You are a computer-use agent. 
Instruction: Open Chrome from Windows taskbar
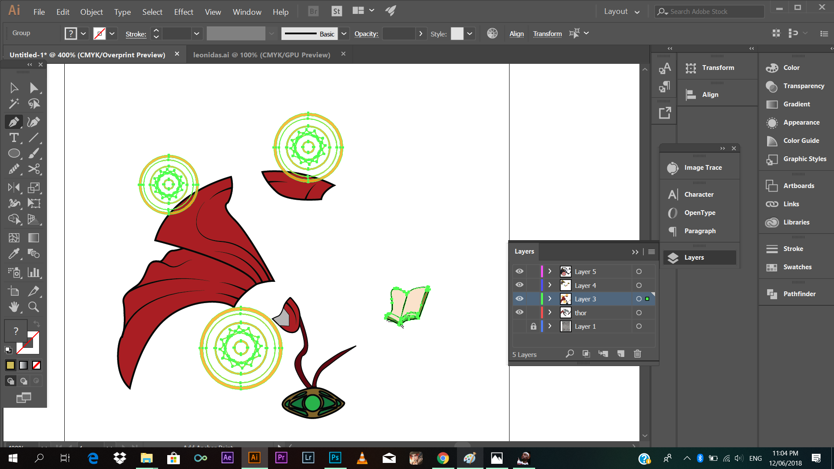point(443,458)
